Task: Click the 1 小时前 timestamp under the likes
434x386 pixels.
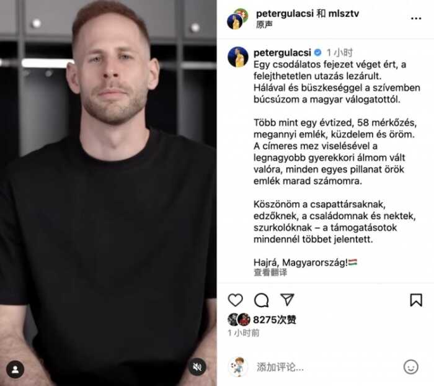Action: (243, 333)
